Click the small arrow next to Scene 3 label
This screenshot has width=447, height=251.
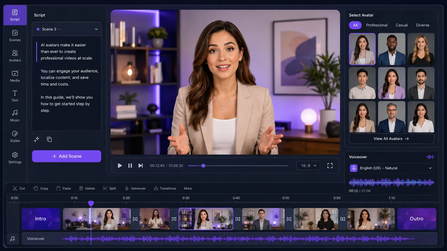tap(59, 29)
